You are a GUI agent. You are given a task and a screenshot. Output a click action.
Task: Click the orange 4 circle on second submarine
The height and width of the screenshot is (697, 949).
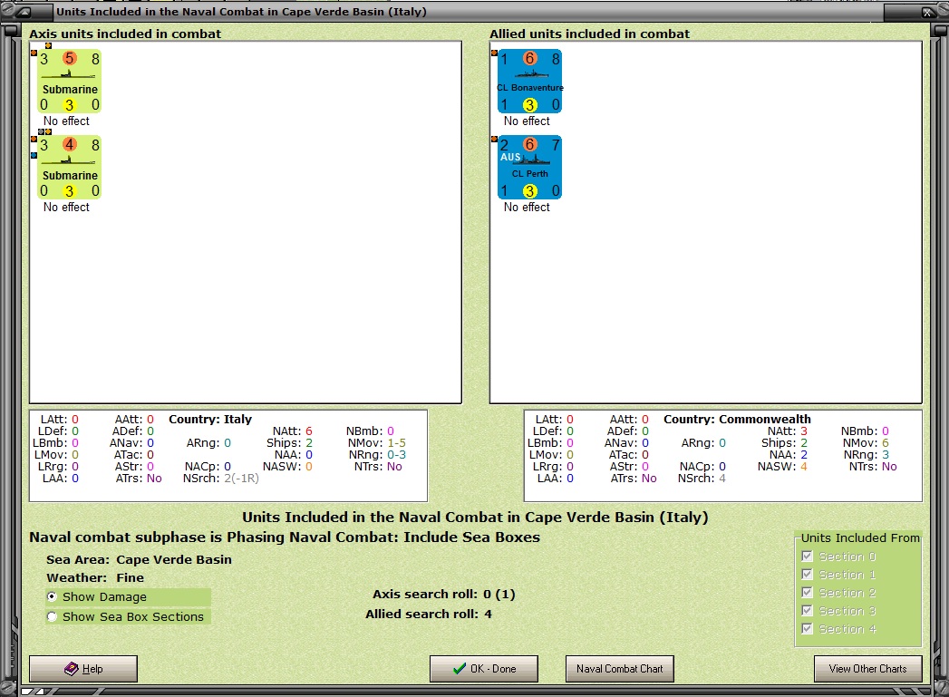pos(70,145)
